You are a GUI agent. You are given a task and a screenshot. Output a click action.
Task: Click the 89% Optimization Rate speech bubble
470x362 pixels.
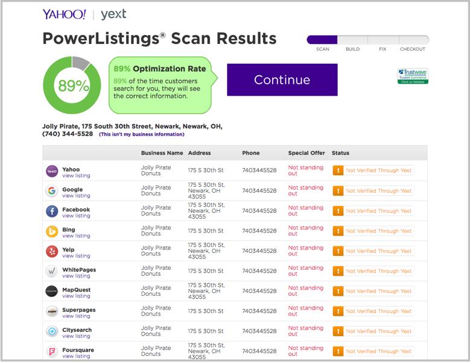pyautogui.click(x=163, y=86)
